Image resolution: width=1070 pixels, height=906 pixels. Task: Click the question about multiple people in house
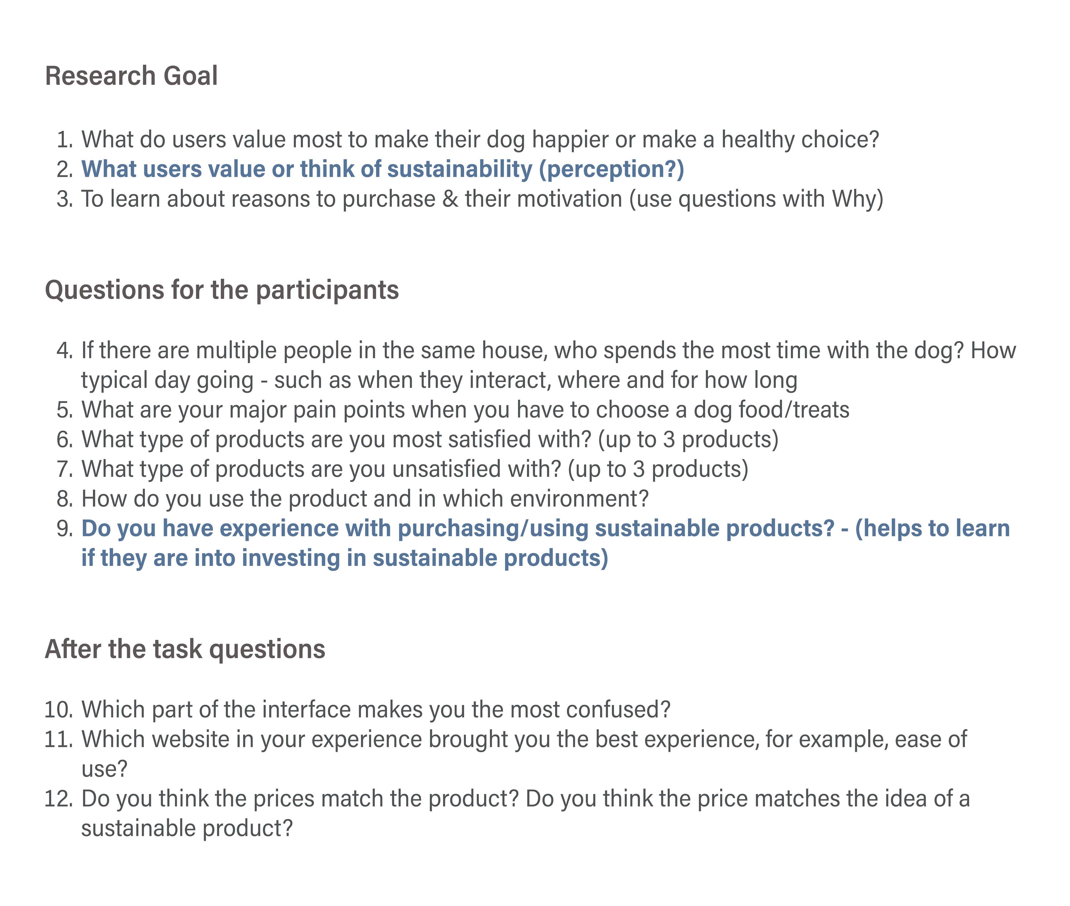pyautogui.click(x=548, y=351)
